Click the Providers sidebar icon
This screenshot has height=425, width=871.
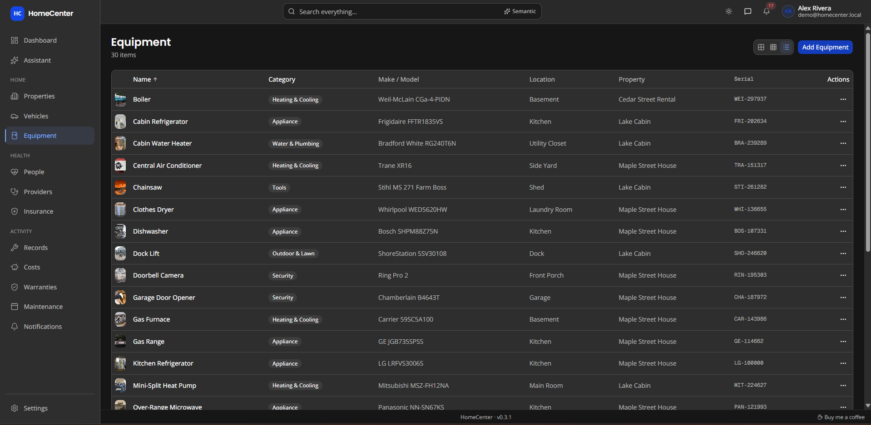tap(15, 192)
